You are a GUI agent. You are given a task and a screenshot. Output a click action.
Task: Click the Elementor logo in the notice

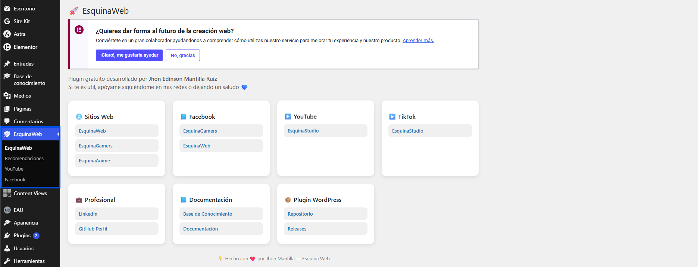pos(79,30)
